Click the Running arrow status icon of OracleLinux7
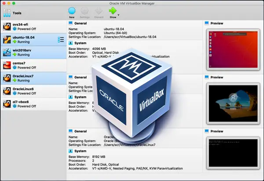This screenshot has width=264, height=181. point(15,81)
